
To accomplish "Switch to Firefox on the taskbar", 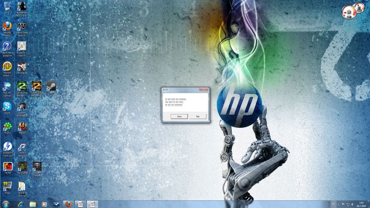I will coord(68,204).
